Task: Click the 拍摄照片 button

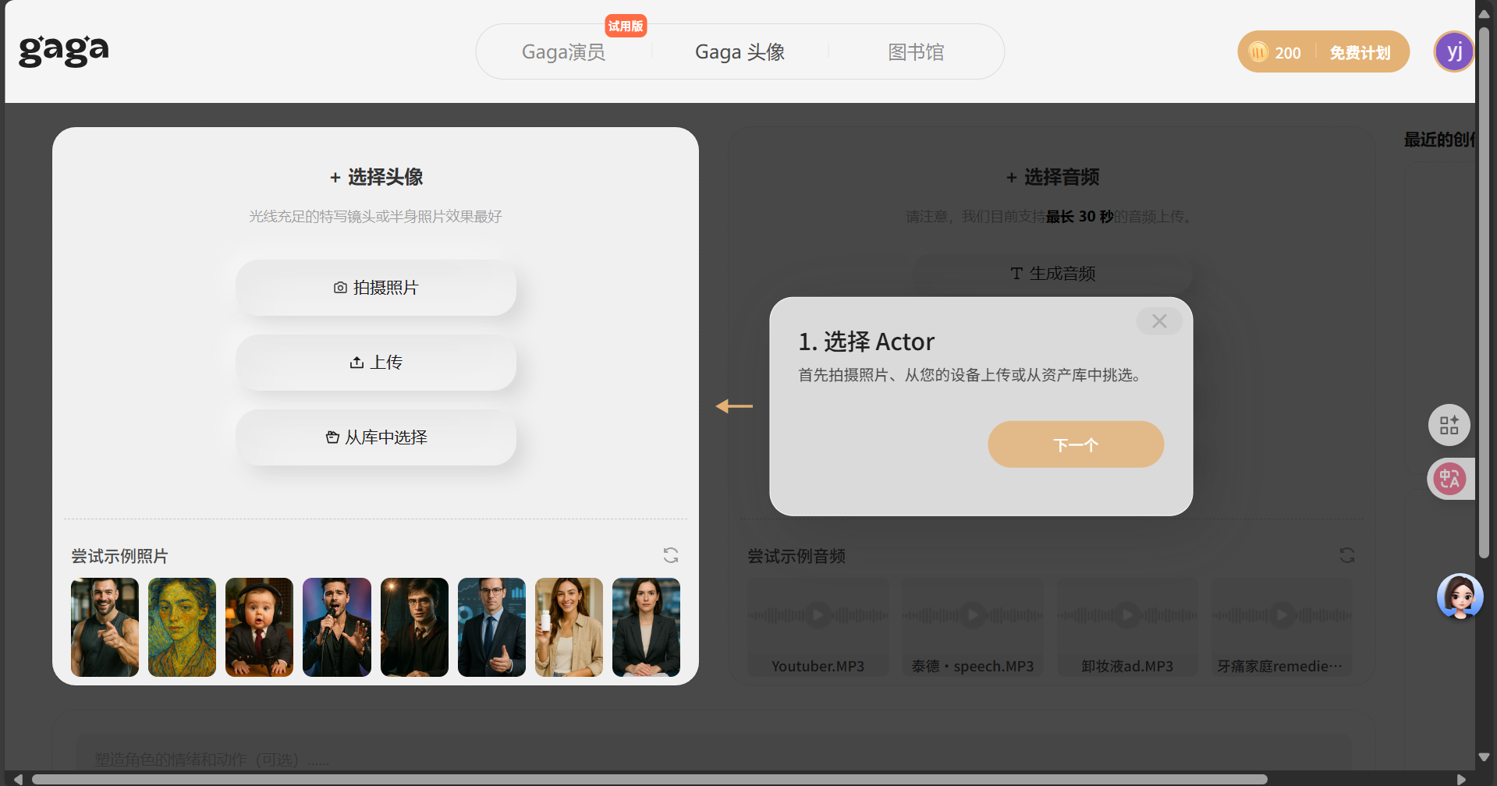Action: (x=376, y=288)
